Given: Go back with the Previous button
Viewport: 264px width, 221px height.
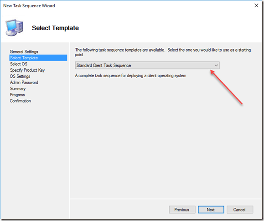Looking at the screenshot, I should click(x=182, y=210).
